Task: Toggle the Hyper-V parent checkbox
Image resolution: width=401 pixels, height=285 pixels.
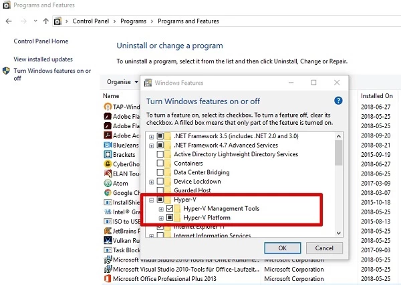Action: (x=160, y=200)
